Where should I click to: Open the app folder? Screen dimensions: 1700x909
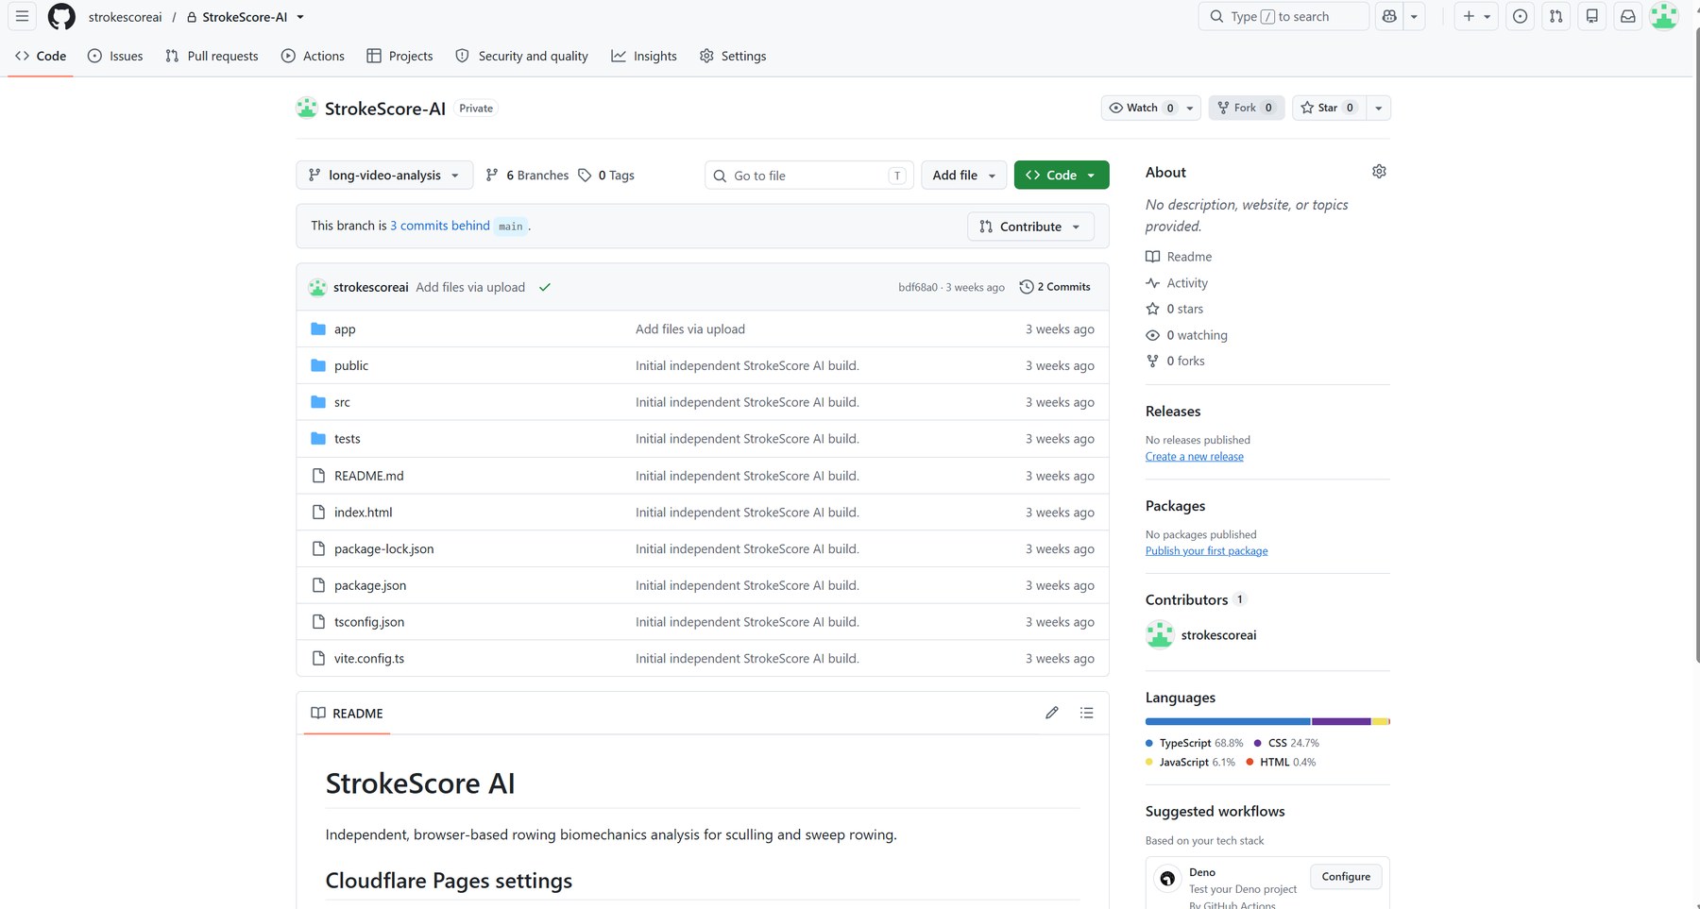click(345, 329)
